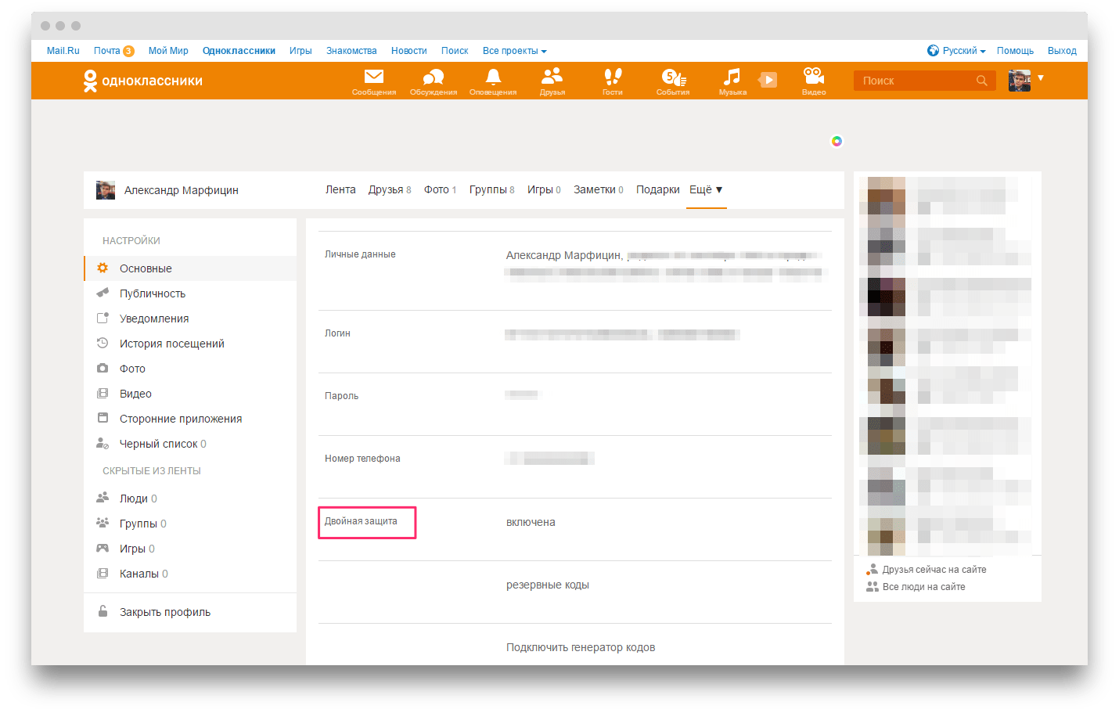
Task: Open the Музыка music note icon
Action: click(x=732, y=81)
